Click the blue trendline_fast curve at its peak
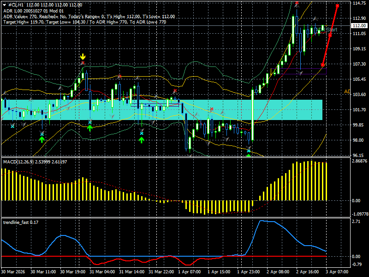This screenshot has width=369, height=277. pyautogui.click(x=268, y=222)
